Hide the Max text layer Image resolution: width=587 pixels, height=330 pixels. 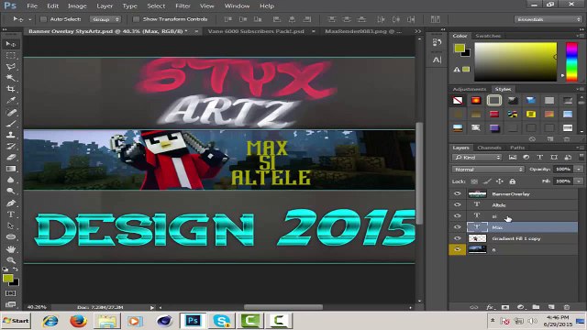pos(457,227)
